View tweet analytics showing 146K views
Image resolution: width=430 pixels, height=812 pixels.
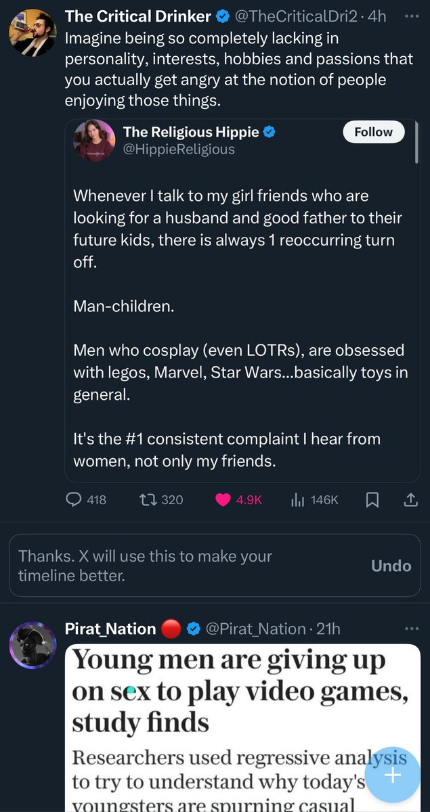coord(314,500)
